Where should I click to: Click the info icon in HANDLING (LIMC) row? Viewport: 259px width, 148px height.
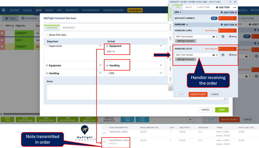(x=223, y=37)
